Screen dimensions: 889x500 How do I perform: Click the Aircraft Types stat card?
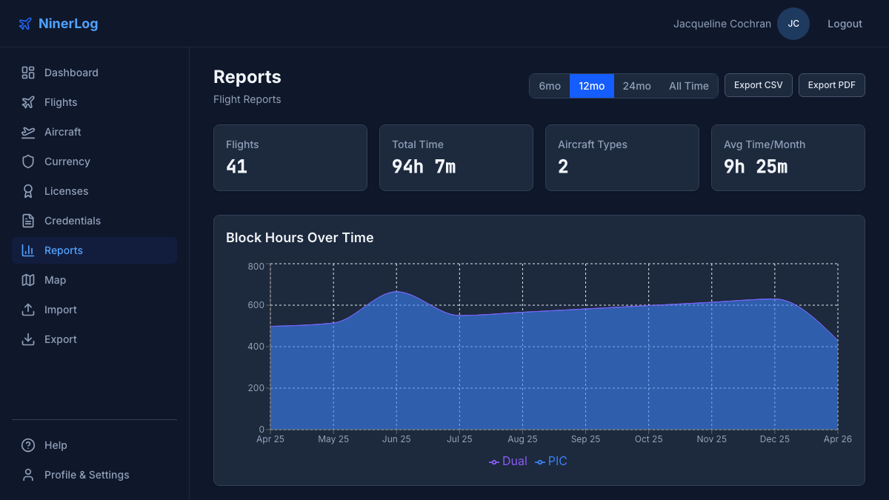(x=622, y=158)
